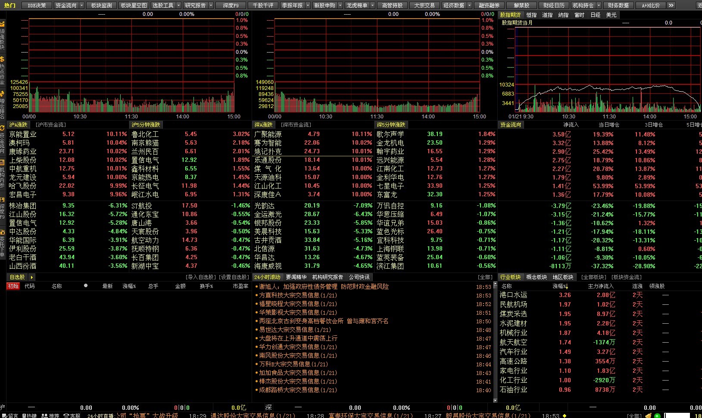Switch to the 地区板块 tab

coord(563,277)
